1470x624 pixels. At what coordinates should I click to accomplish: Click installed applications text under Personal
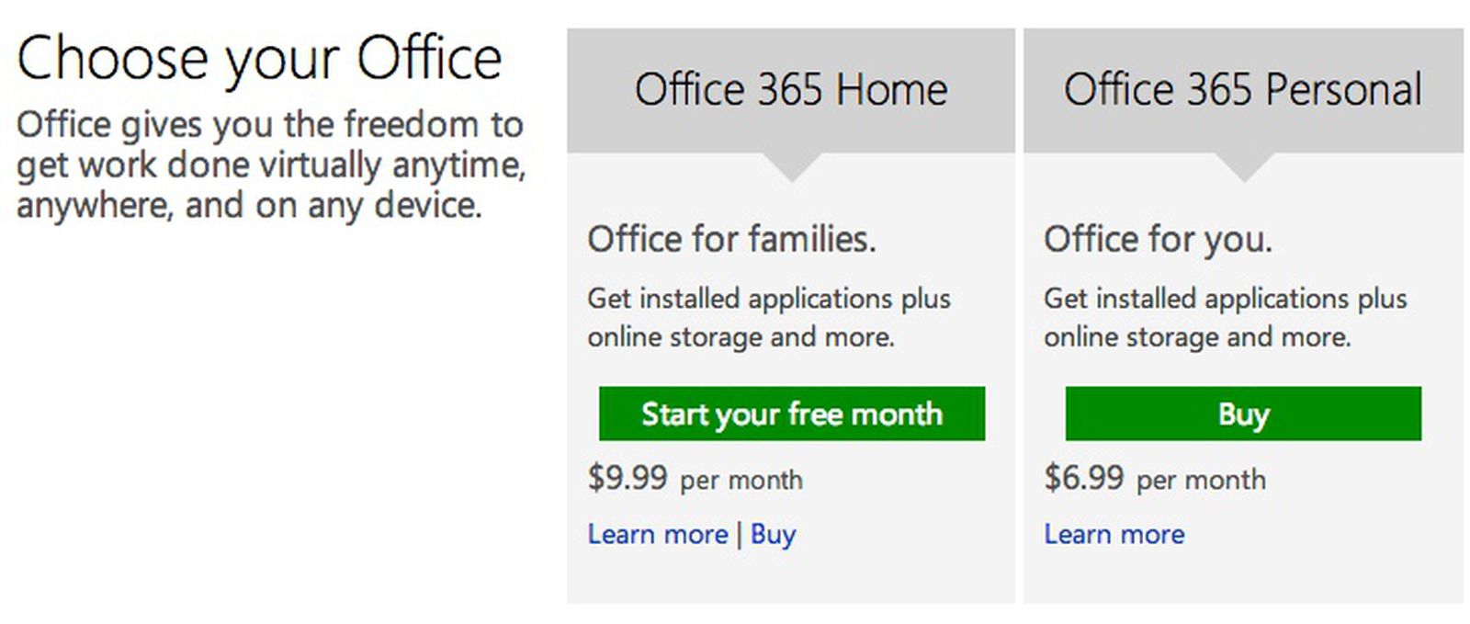[x=1225, y=317]
